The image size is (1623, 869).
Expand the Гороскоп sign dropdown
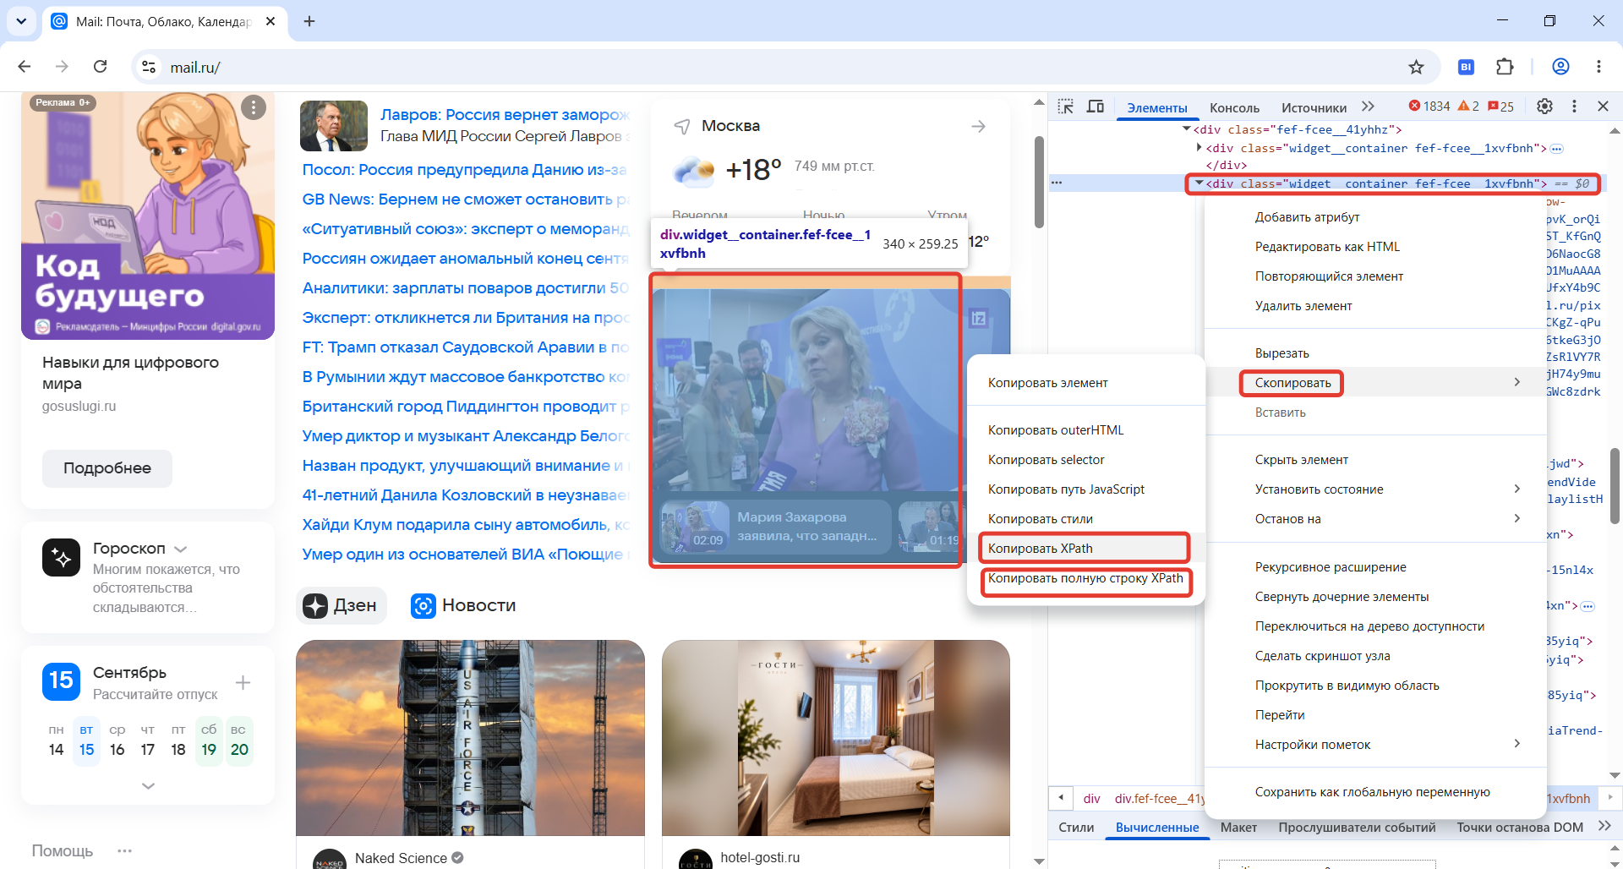pyautogui.click(x=181, y=549)
